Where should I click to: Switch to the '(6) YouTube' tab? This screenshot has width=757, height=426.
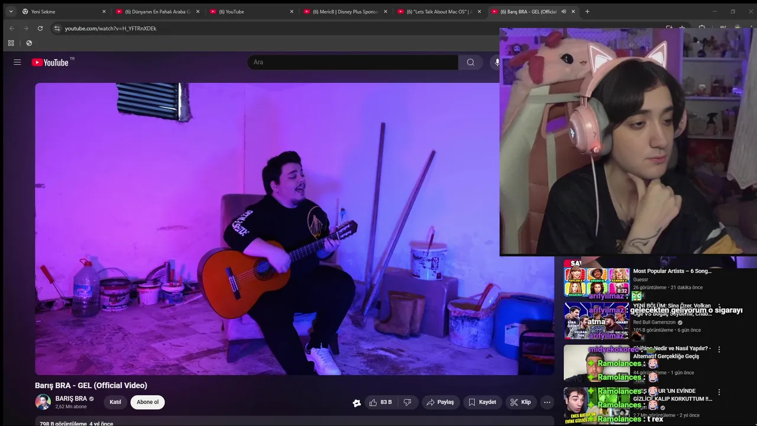point(251,11)
